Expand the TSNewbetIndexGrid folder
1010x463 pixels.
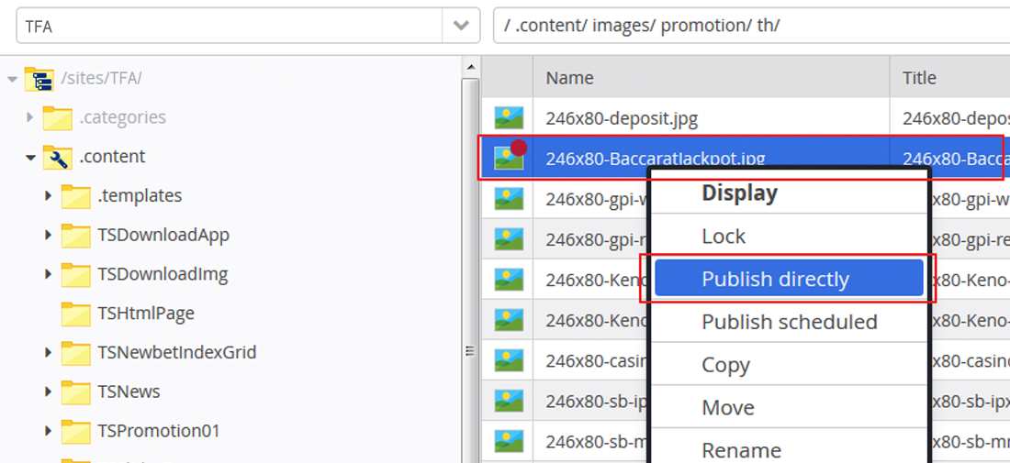click(49, 352)
